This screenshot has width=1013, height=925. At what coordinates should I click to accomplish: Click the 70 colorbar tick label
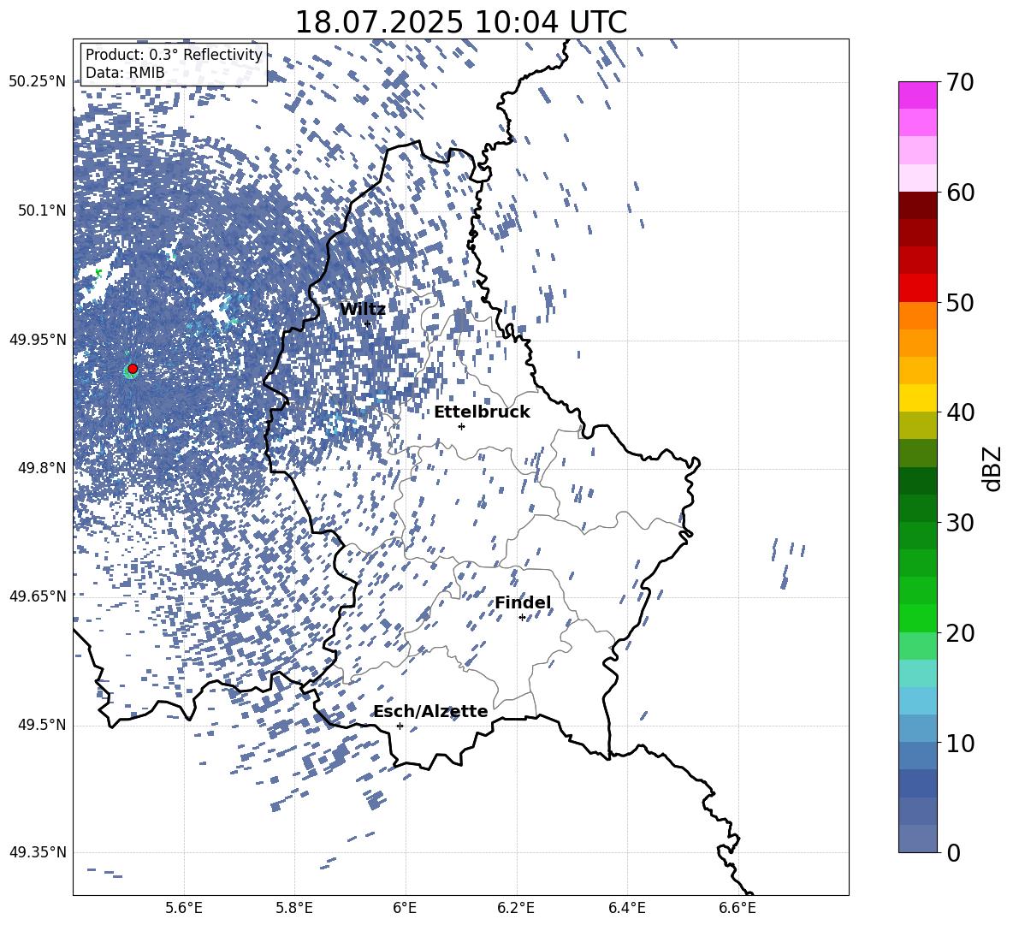(960, 82)
